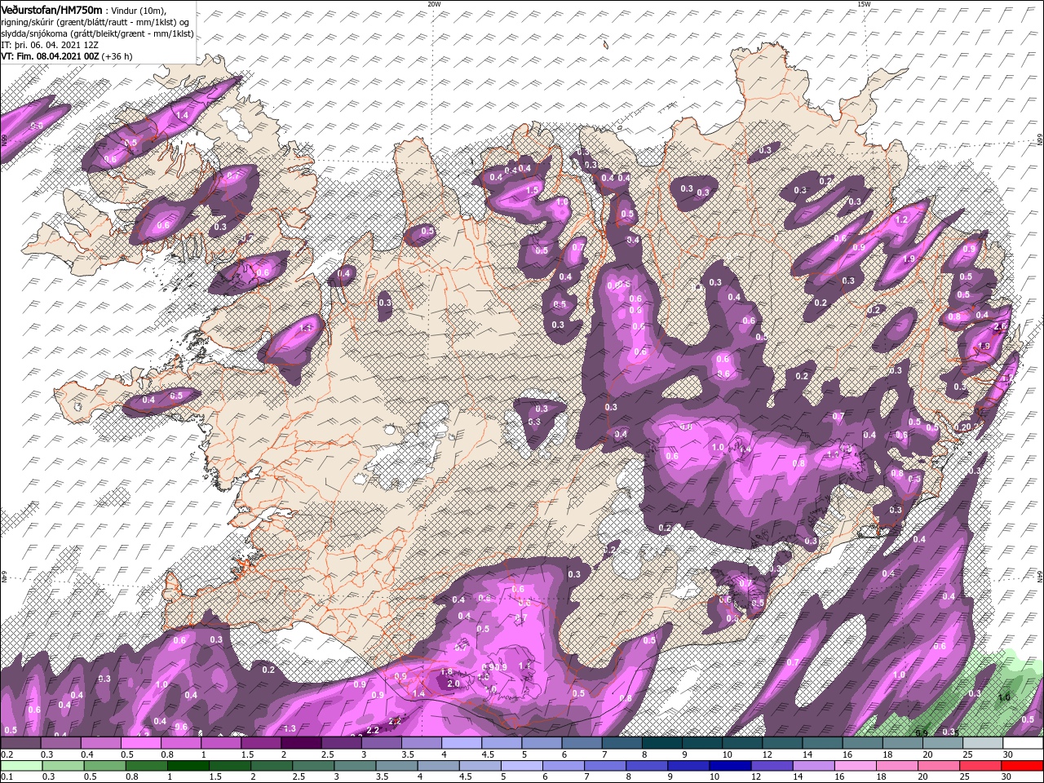Click the '0.2' number under the purple scale
Screen dimensions: 1044x783
coord(7,754)
